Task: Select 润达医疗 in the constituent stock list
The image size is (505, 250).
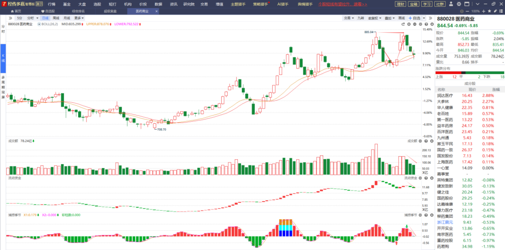Action: 445,96
